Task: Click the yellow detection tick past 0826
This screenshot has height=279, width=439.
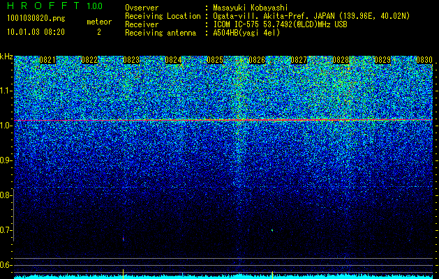Action: (x=272, y=275)
